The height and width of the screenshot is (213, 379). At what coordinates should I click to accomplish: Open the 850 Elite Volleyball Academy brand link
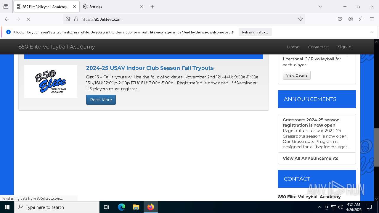coord(57,47)
